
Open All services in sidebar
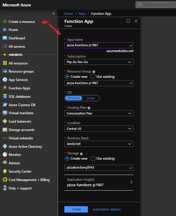coord(17,47)
